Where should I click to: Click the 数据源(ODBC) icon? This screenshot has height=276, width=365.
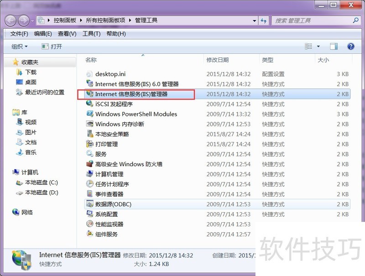point(89,204)
